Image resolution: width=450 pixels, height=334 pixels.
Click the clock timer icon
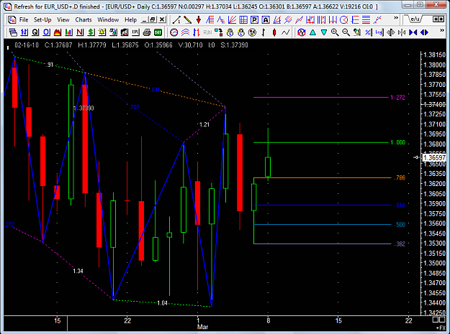174,32
